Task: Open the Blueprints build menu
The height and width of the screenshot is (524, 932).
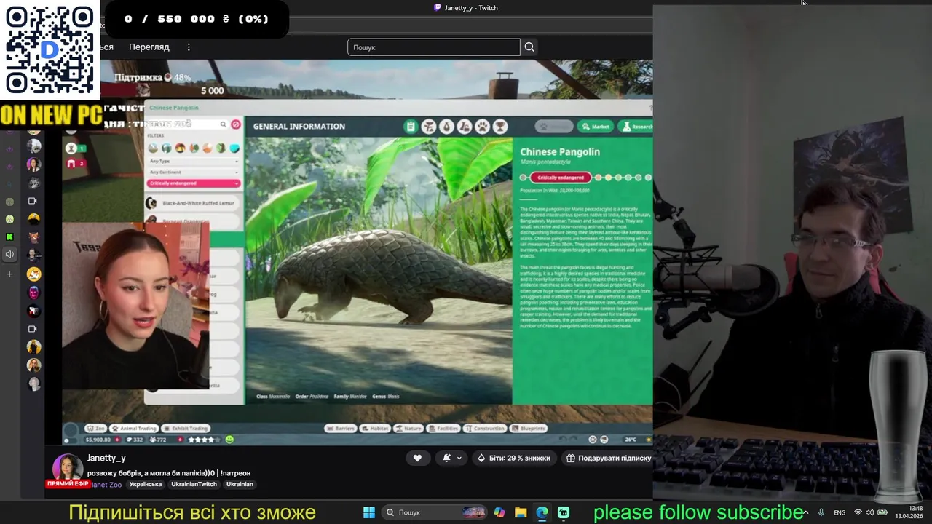Action: (528, 429)
